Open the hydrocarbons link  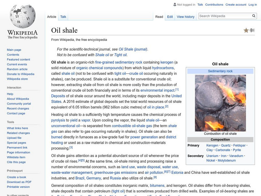(x=163, y=68)
